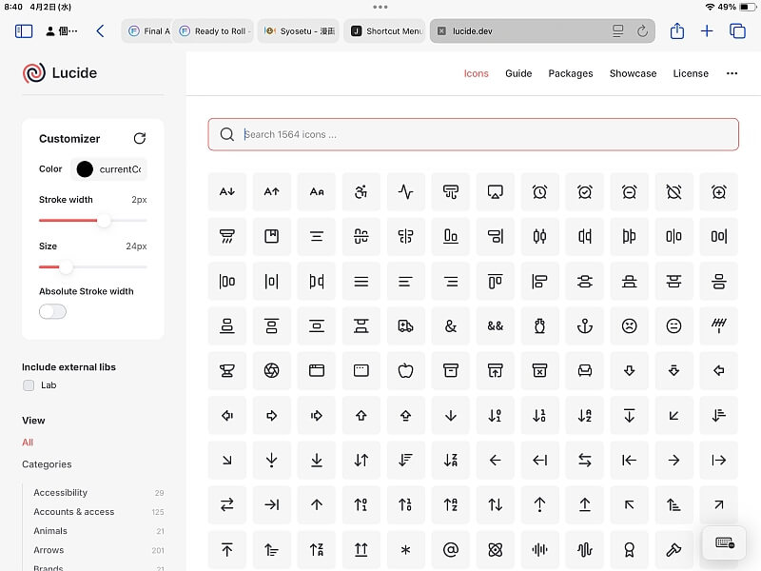Filter by Accessibility category
This screenshot has width=761, height=571.
[x=60, y=492]
